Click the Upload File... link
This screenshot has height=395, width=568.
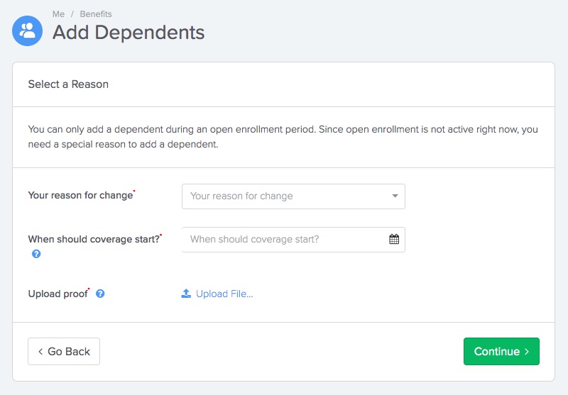(224, 294)
